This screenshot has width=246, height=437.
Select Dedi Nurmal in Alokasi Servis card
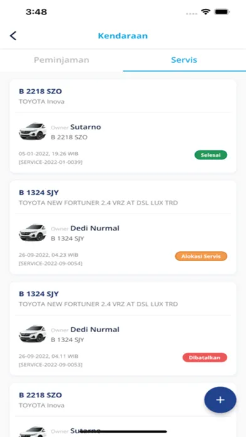pyautogui.click(x=95, y=229)
